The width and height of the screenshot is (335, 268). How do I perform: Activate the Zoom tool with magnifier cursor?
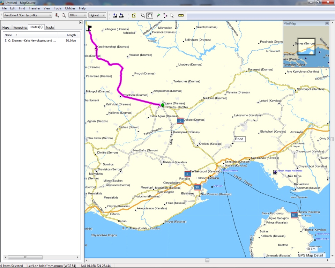point(142,15)
